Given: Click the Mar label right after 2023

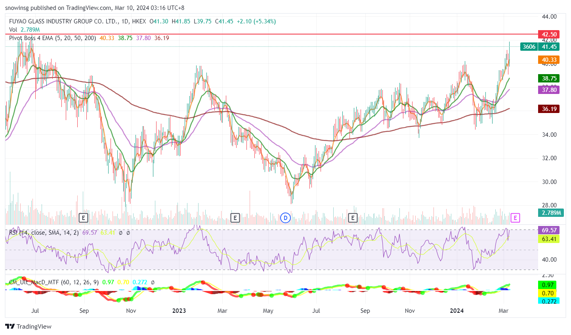Looking at the screenshot, I should click(x=222, y=311).
